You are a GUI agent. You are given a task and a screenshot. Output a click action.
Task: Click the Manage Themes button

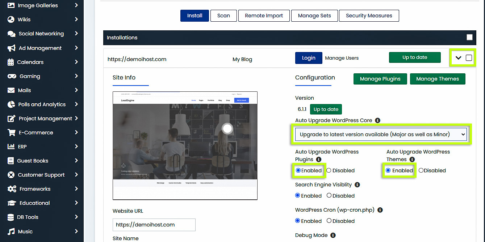tap(438, 79)
